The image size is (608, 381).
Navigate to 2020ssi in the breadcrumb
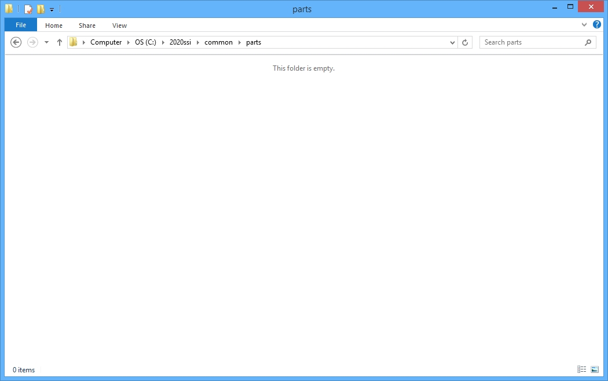coord(180,42)
